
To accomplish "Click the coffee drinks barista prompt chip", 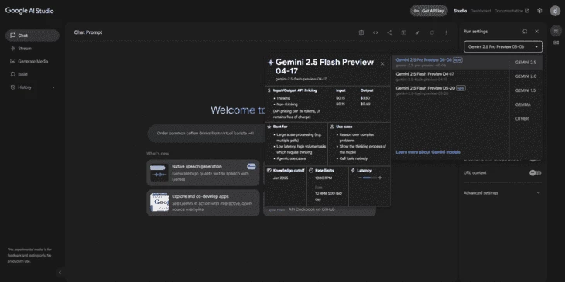I will pos(206,134).
